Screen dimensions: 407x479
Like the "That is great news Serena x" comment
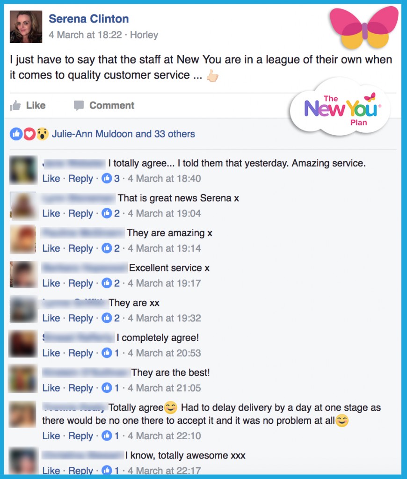pyautogui.click(x=51, y=213)
